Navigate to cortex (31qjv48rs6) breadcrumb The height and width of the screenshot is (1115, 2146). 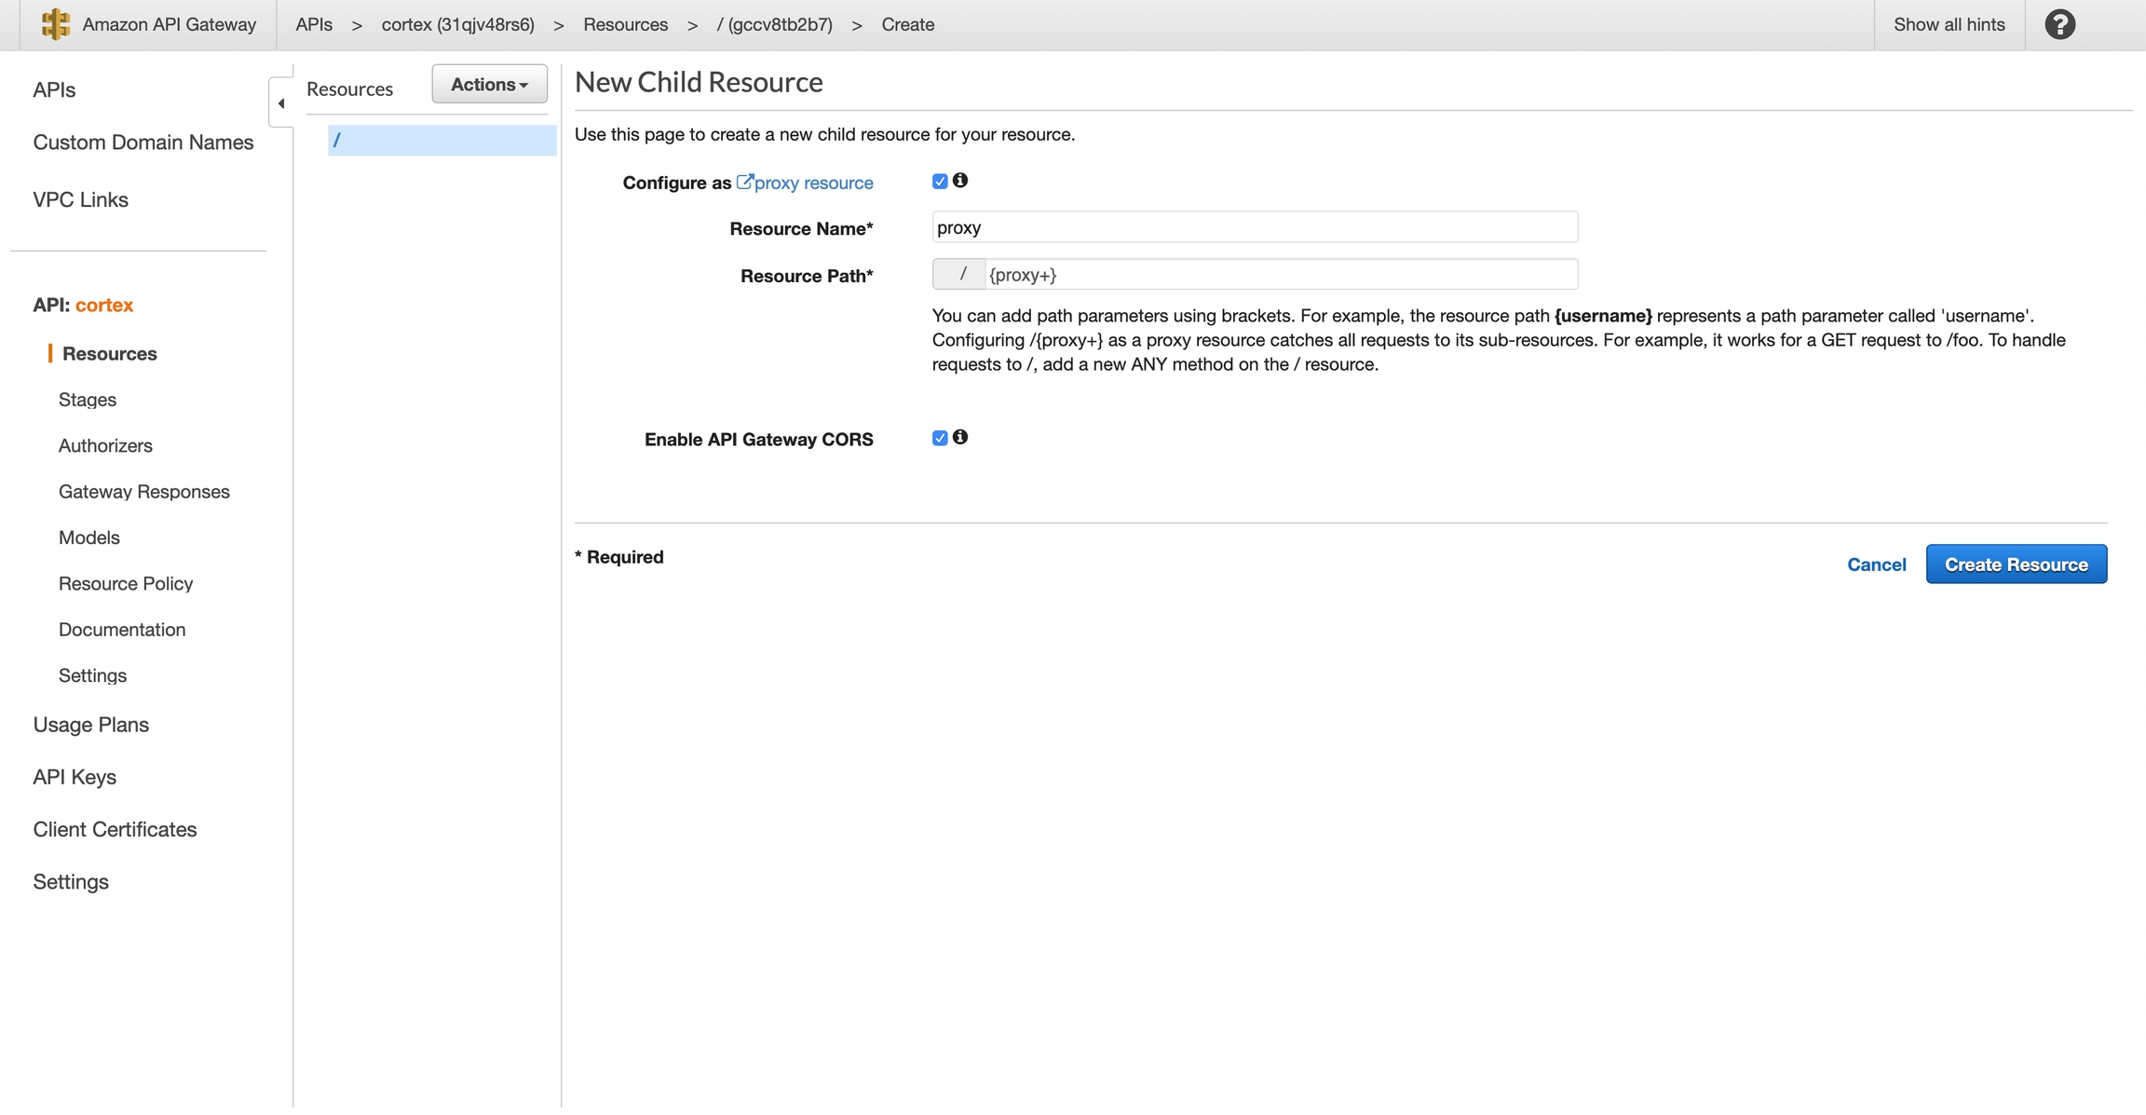(457, 24)
